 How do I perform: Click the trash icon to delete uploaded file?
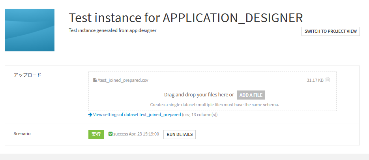click(x=328, y=80)
